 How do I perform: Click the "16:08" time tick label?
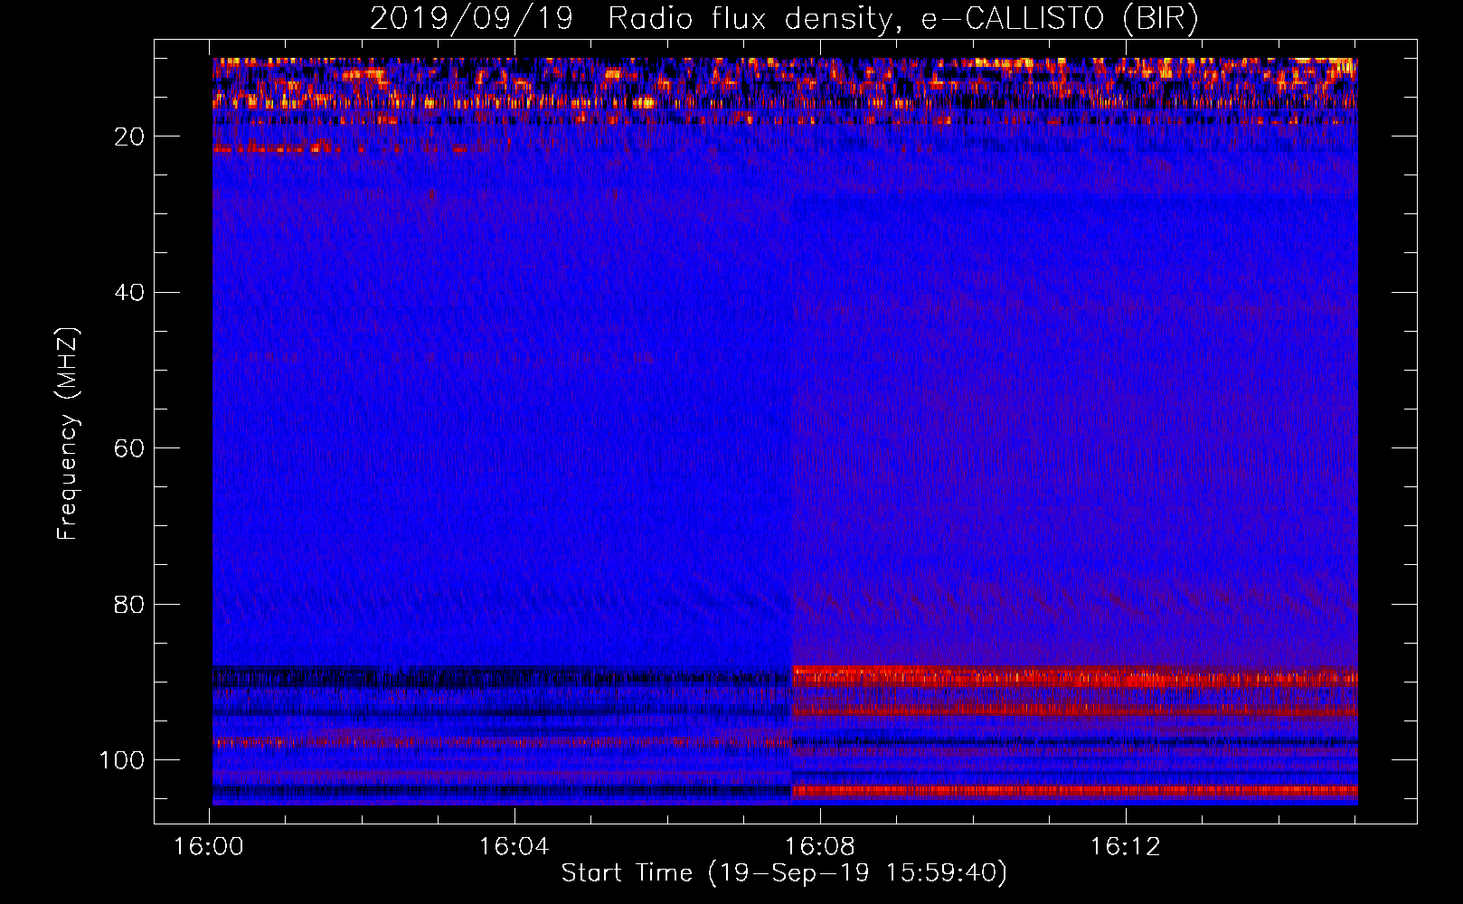click(x=820, y=847)
